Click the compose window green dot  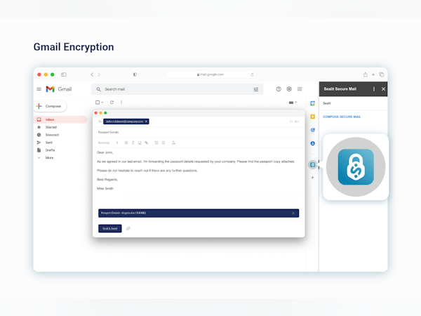105,113
